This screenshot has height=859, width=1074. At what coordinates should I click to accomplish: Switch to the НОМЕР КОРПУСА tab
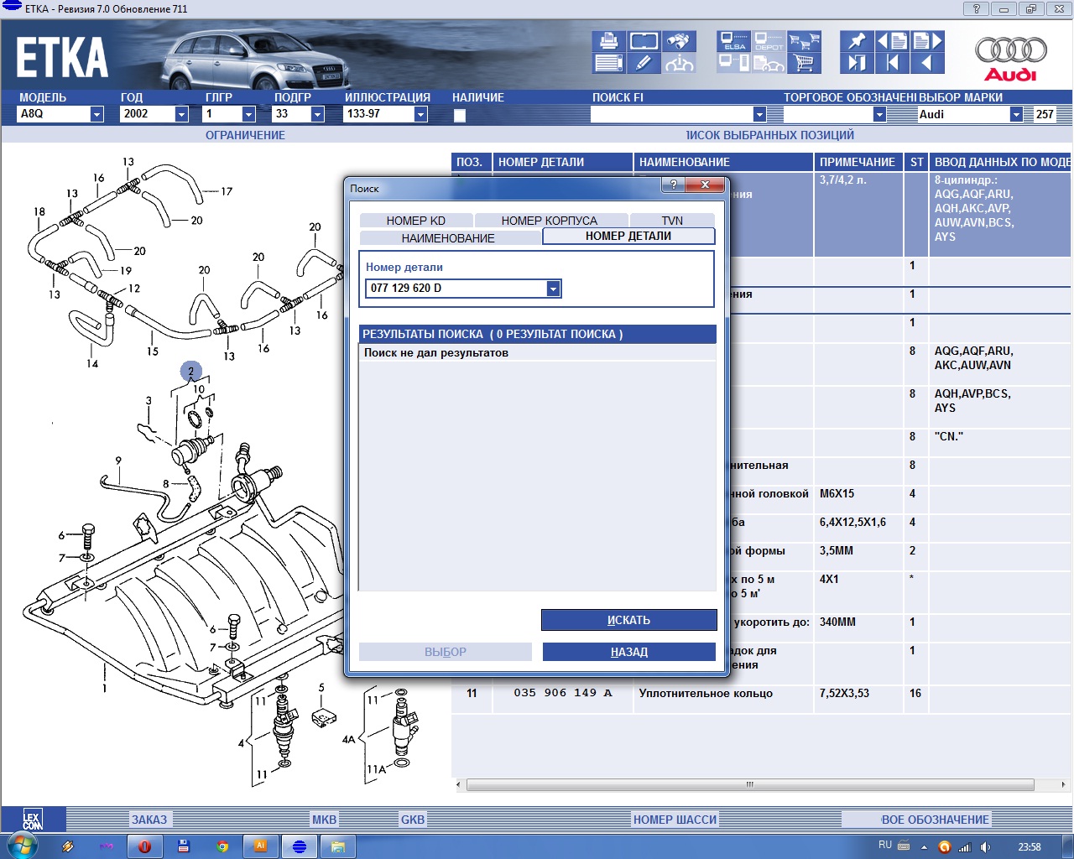click(x=550, y=221)
